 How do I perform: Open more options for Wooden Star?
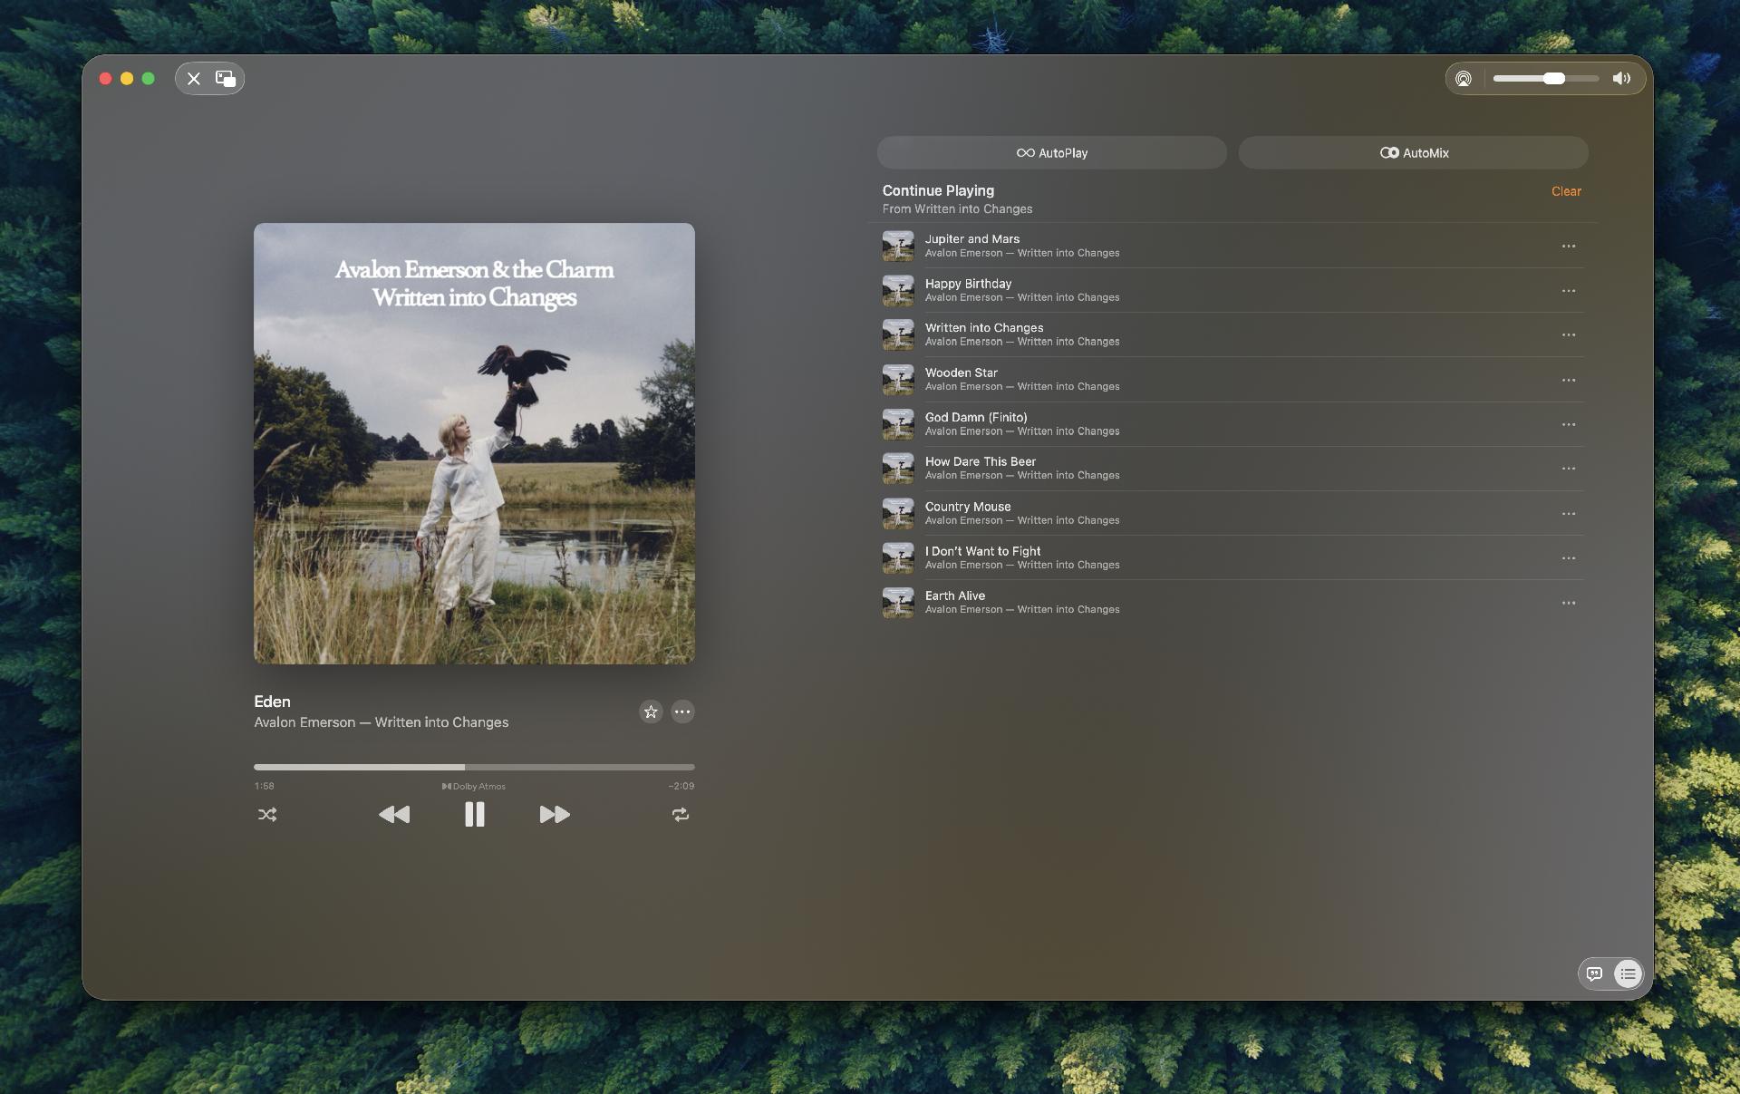(x=1569, y=381)
